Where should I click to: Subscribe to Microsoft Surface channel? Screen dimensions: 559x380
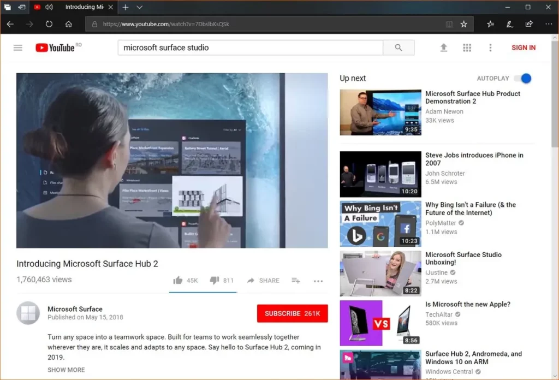[292, 313]
